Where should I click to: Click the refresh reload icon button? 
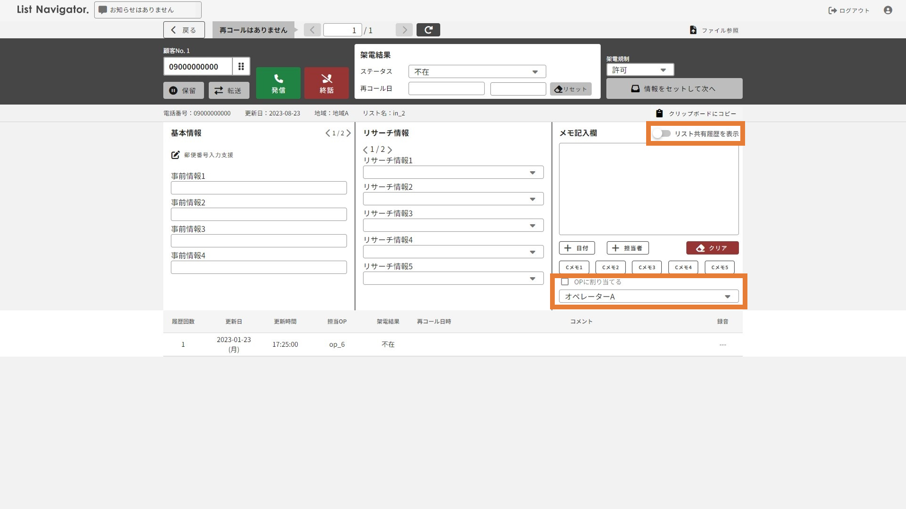(x=428, y=30)
